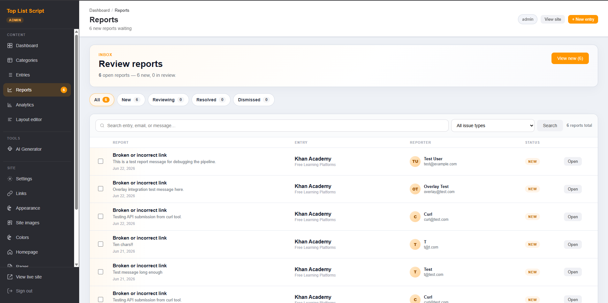The width and height of the screenshot is (608, 303).
Task: Focus the search entry, email, or message field
Action: [272, 126]
